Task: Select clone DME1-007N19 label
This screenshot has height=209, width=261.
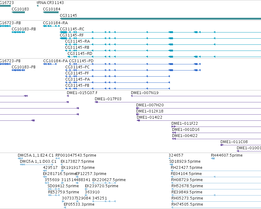Action: tap(145, 93)
